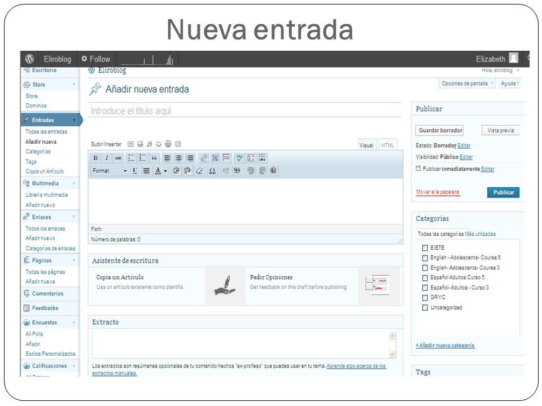Collapse the Encuestas sidebar section arrow
Screen dimensions: 542x406
pyautogui.click(x=74, y=323)
